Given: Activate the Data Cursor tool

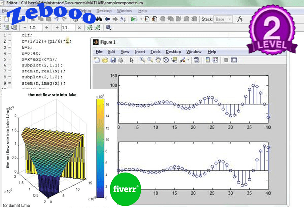Looking at the screenshot, I should pyautogui.click(x=174, y=60).
